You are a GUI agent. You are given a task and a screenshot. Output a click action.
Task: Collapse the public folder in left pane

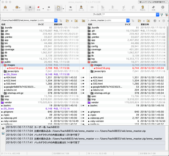[x=2, y=62]
